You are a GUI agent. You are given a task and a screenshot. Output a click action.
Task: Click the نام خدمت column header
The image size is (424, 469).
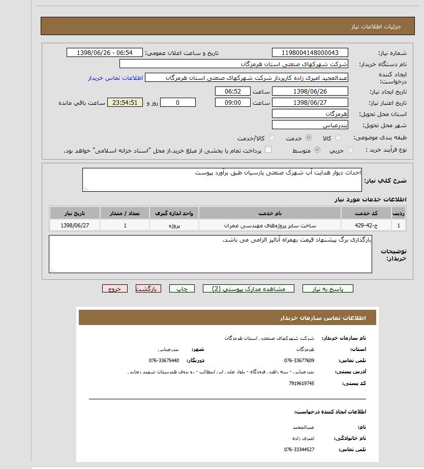click(269, 213)
